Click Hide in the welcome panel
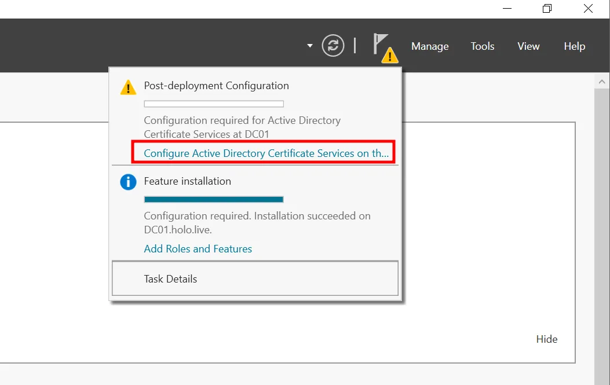610x385 pixels. [x=547, y=339]
